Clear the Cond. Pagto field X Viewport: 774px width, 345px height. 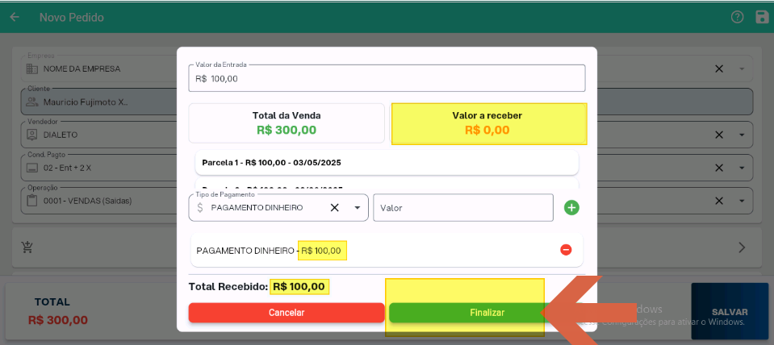[x=719, y=168]
